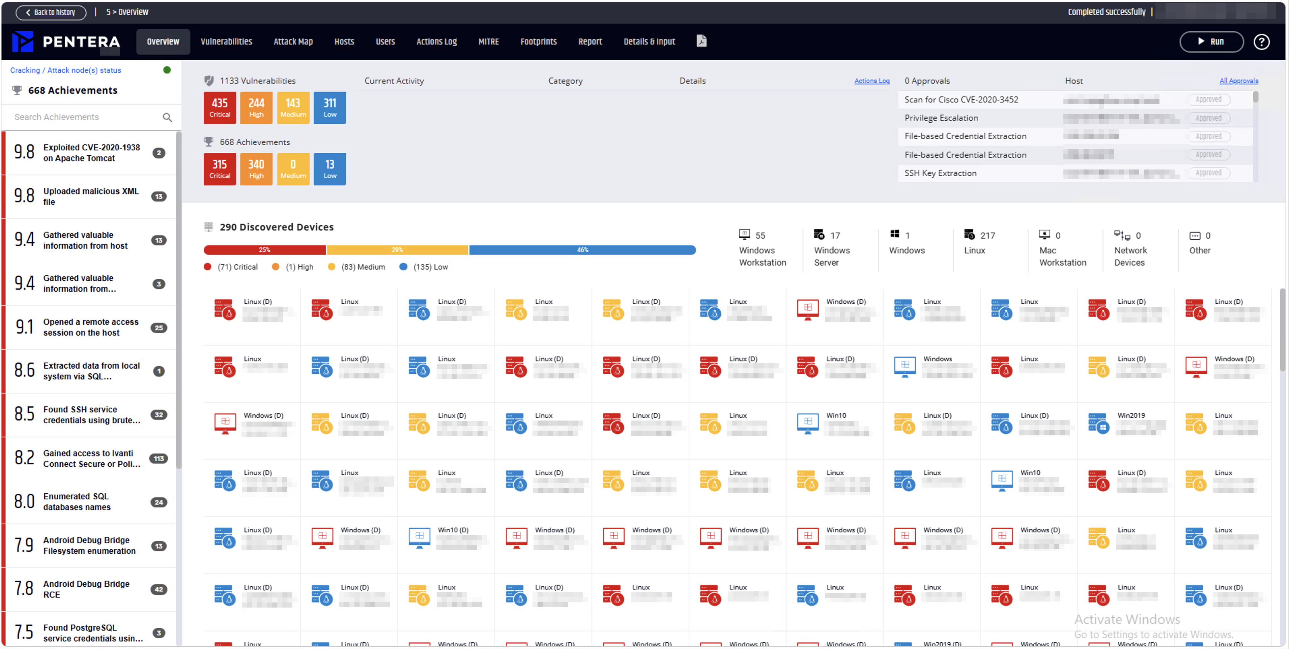
Task: Click the red 25% critical devices bar segment
Action: (265, 250)
